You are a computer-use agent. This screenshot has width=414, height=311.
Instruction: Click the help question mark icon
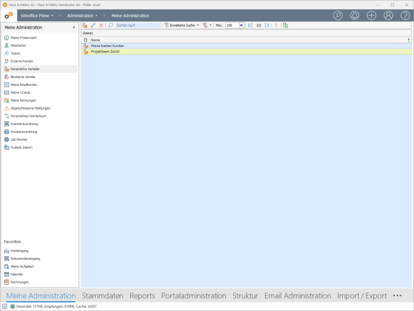pos(405,15)
